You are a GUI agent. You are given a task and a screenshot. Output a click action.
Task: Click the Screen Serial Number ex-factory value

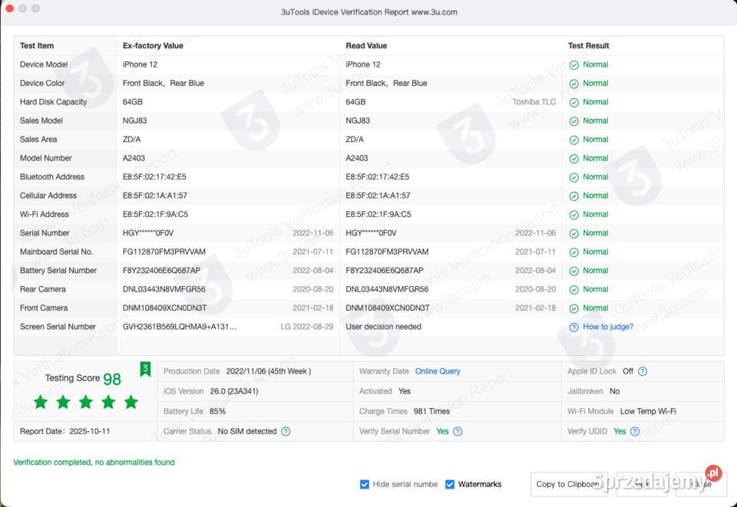point(180,327)
